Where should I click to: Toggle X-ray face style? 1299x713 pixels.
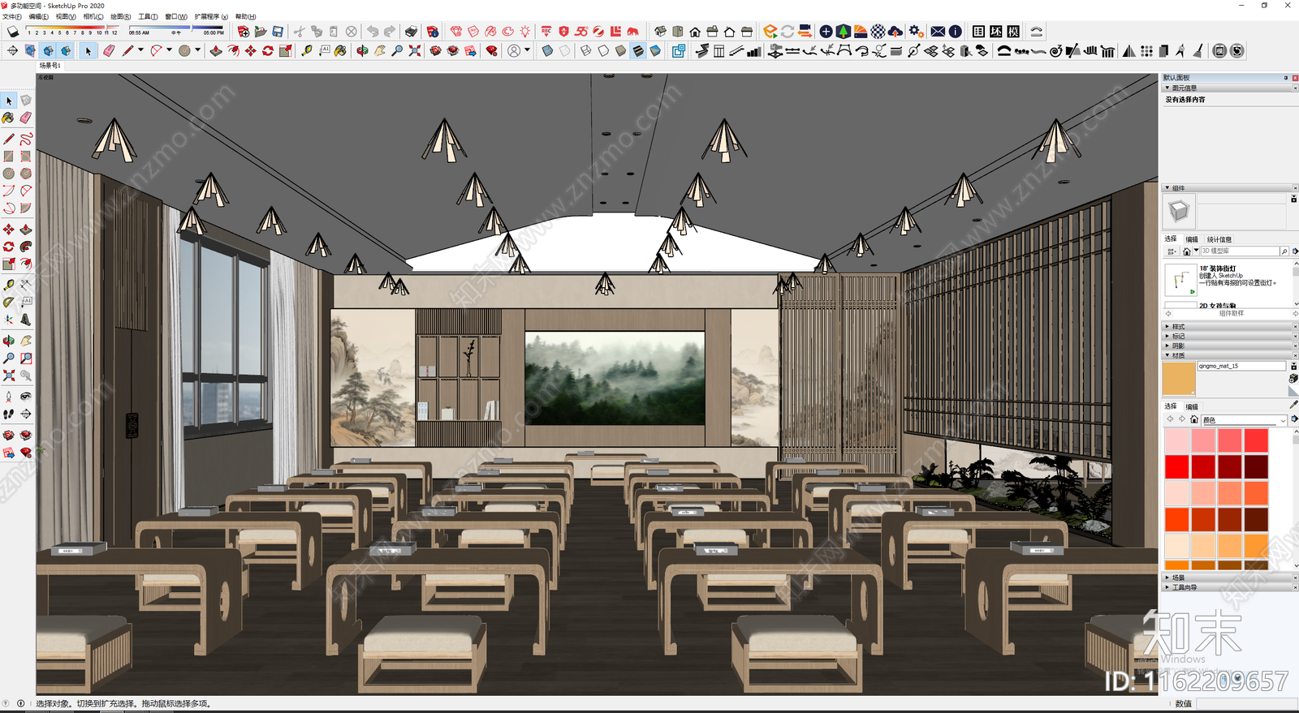click(x=547, y=51)
